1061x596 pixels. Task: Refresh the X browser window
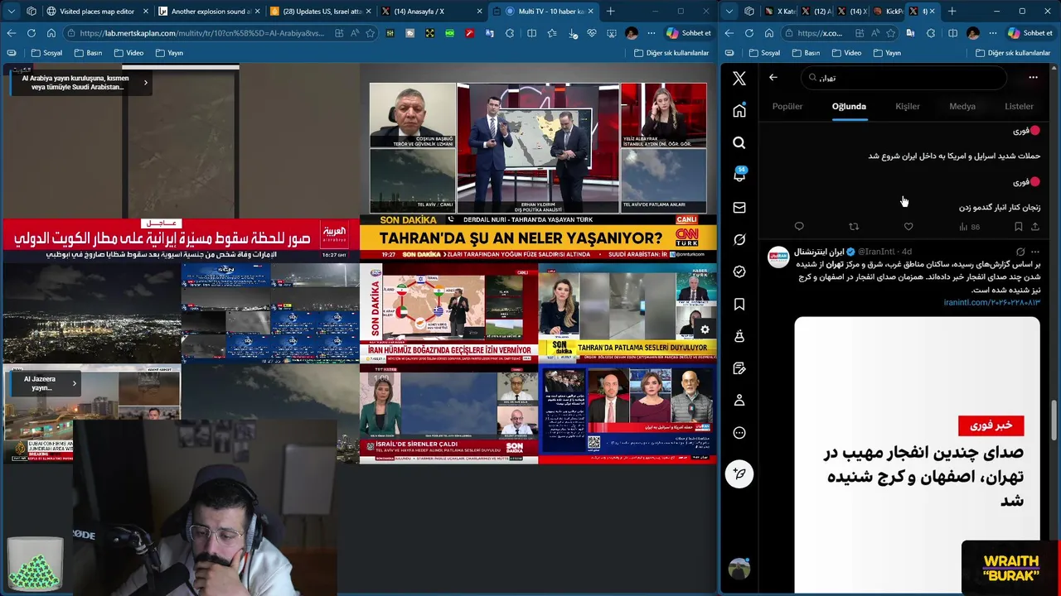click(x=749, y=33)
